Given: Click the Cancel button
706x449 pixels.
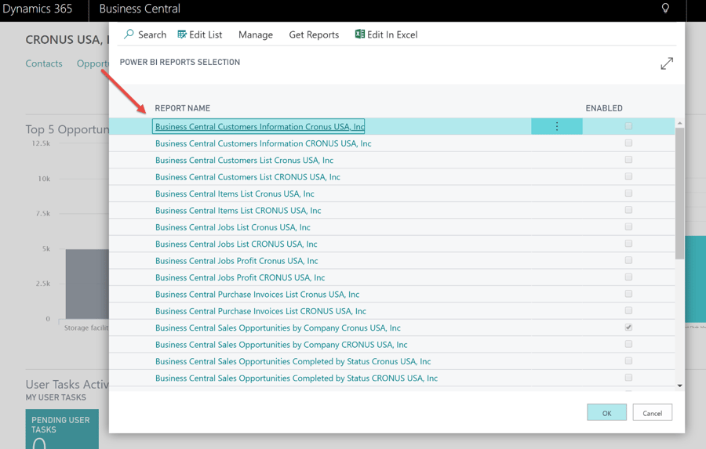Looking at the screenshot, I should 652,412.
